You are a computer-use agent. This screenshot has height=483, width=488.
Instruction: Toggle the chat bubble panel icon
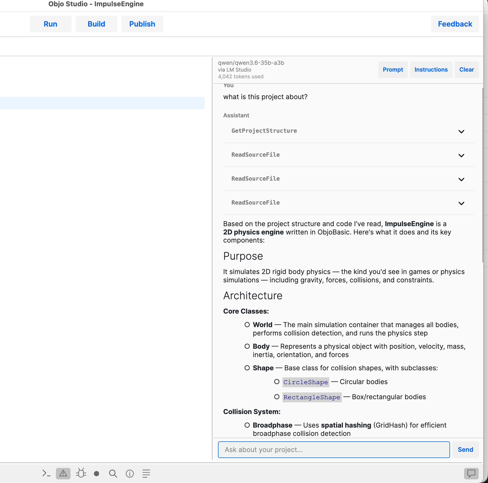(471, 473)
